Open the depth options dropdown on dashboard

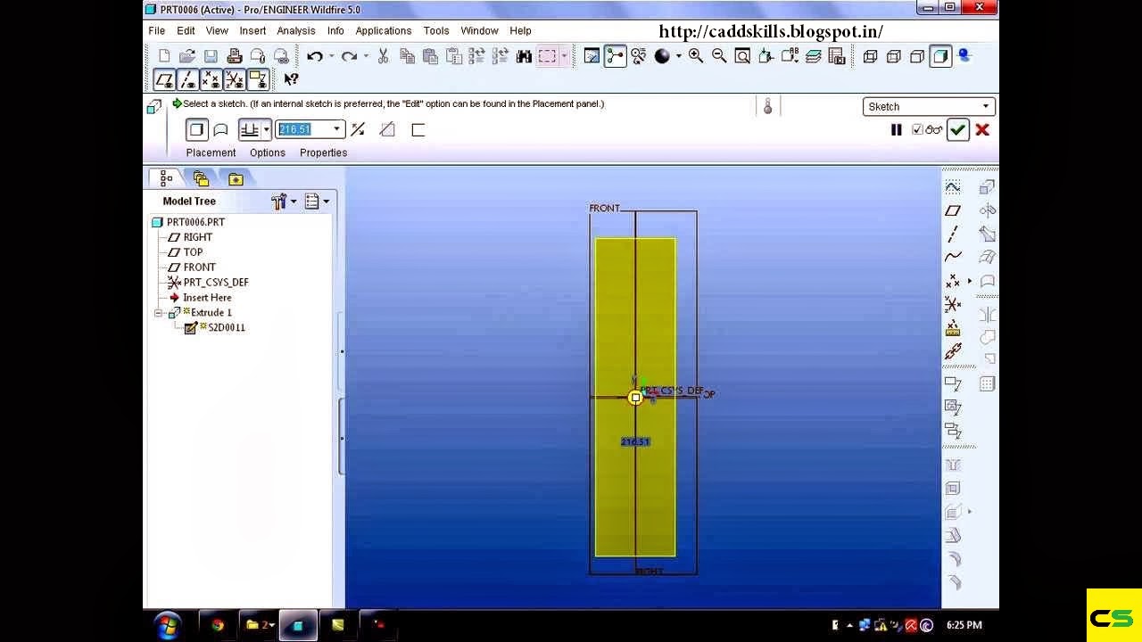pos(265,129)
